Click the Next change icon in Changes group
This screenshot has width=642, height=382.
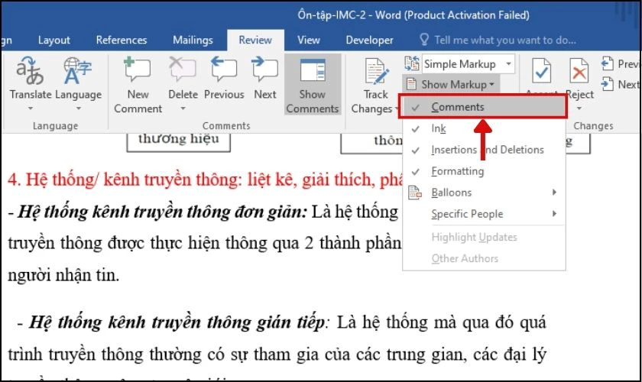click(x=607, y=84)
